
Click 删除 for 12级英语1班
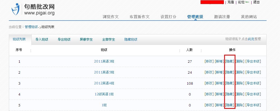(x=240, y=94)
